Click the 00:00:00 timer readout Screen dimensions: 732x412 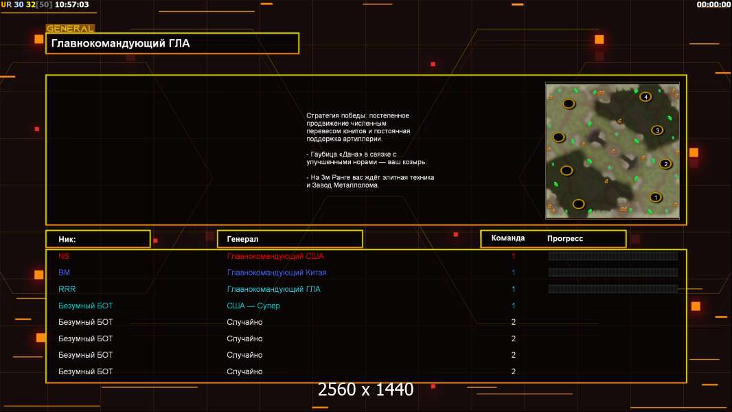(x=713, y=4)
